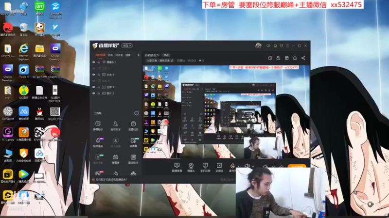389x218 pixels.
Task: Open the Connectify Hotspot desktop icon
Action: pyautogui.click(x=55, y=10)
